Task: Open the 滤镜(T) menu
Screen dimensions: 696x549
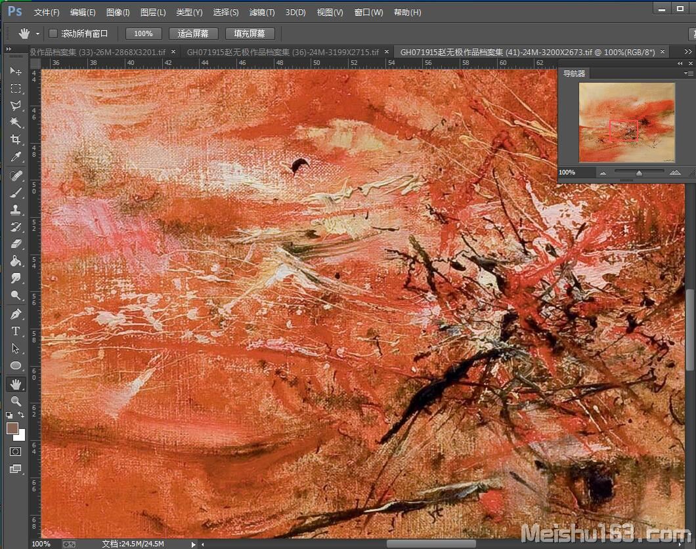Action: pos(262,12)
